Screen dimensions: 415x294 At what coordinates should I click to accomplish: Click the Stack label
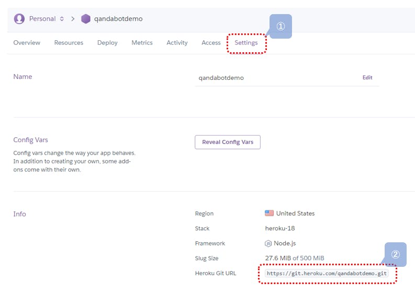(202, 228)
